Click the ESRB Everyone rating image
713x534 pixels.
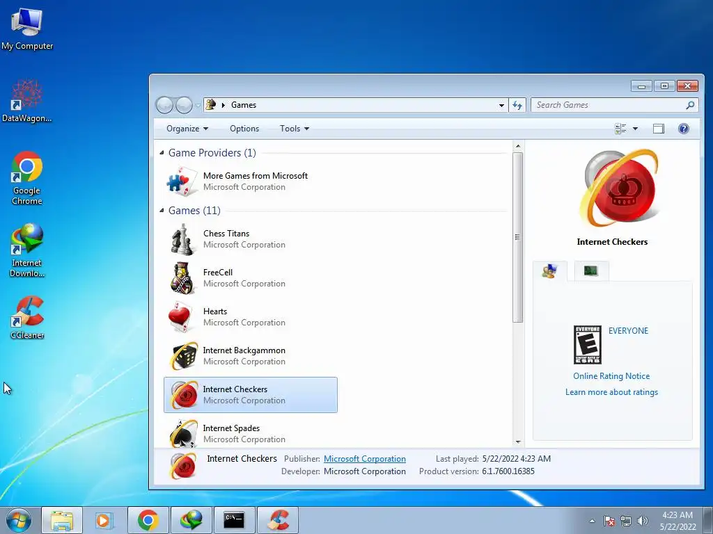tap(588, 344)
